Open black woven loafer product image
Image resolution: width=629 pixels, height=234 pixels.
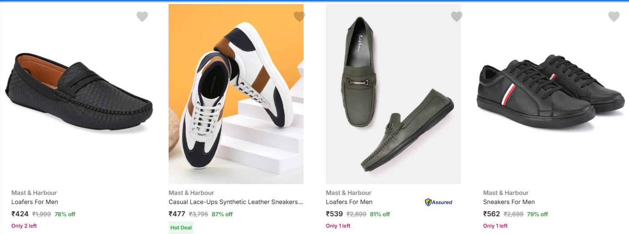pyautogui.click(x=79, y=93)
